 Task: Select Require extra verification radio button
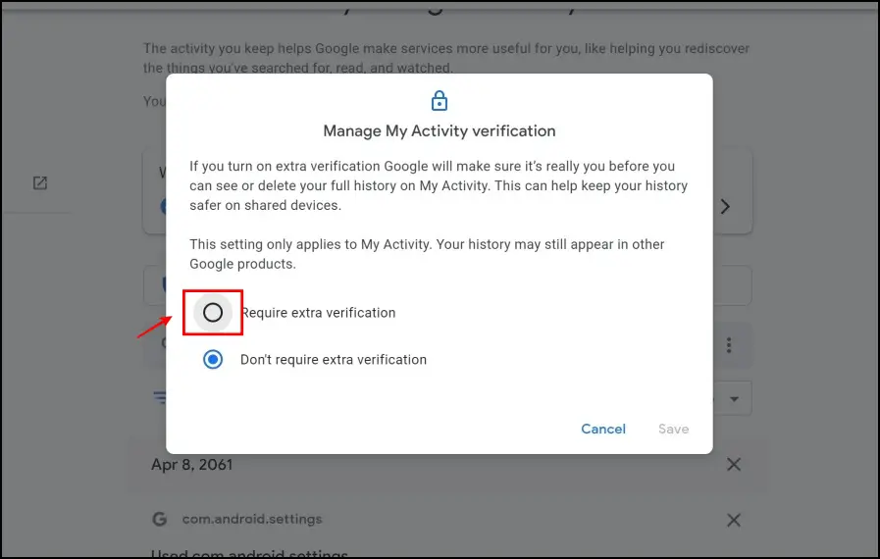point(213,313)
